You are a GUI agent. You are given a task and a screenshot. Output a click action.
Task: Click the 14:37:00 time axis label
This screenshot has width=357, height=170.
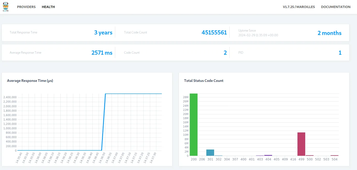(115, 158)
